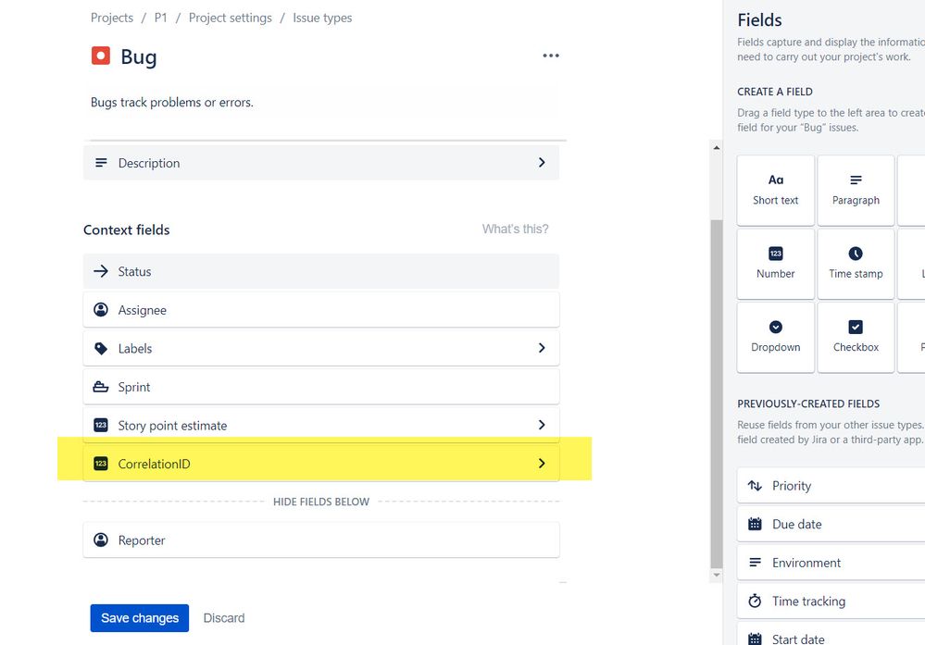Click the Story point estimate number icon
The image size is (925, 645).
pos(101,425)
